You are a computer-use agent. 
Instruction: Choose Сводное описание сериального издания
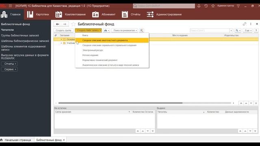(112, 45)
